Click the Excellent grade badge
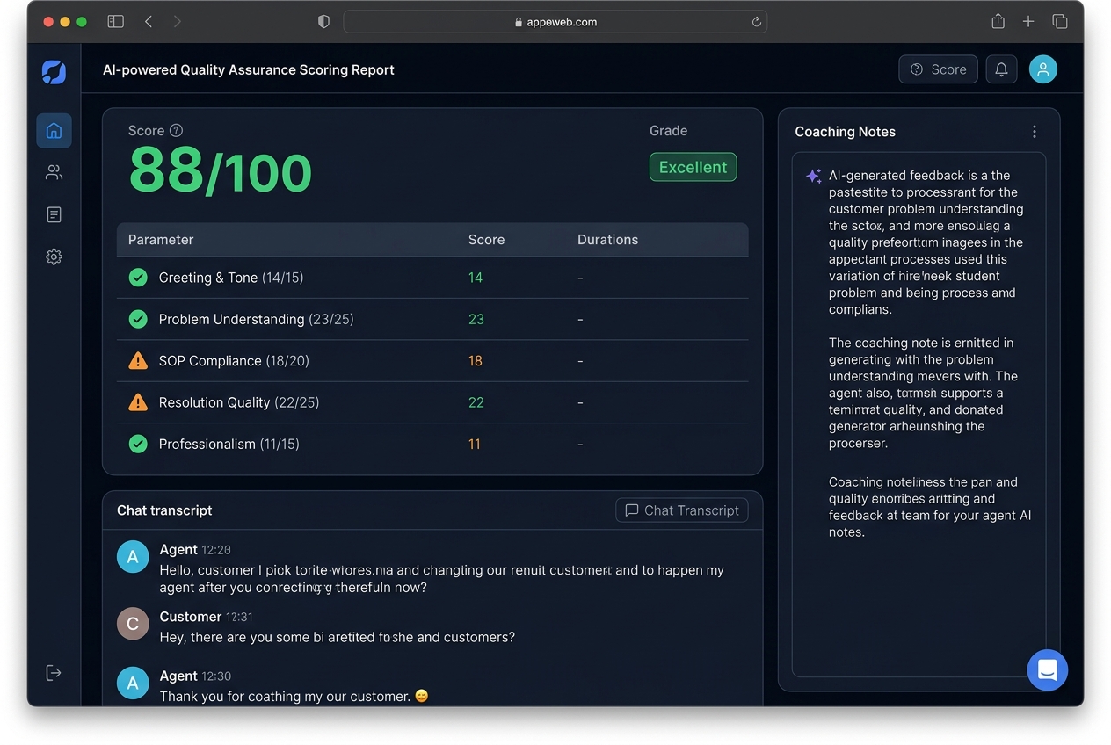Image resolution: width=1111 pixels, height=745 pixels. (x=693, y=167)
